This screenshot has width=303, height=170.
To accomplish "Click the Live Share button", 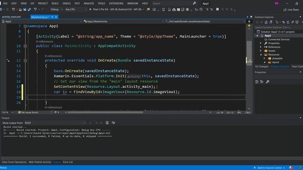I will pyautogui.click(x=291, y=9).
